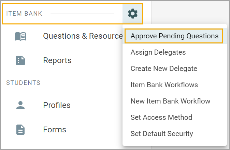230x150 pixels.
Task: Select Approve Pending Questions
Action: [174, 36]
